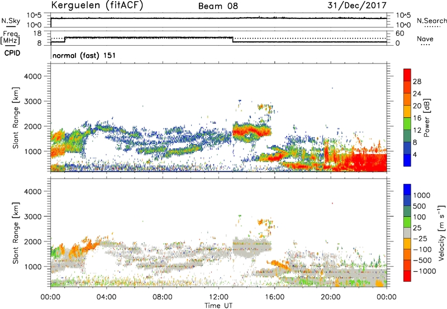The width and height of the screenshot is (447, 309).
Task: Click the velocity panel 'Slant Range [km]' label
Action: coord(16,233)
